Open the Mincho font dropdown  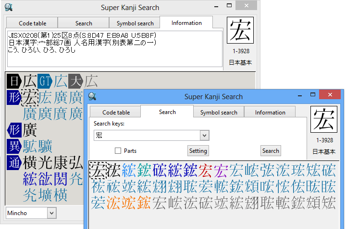(52, 213)
